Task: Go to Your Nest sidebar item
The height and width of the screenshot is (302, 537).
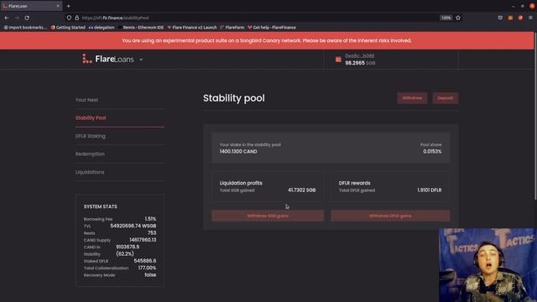Action: click(86, 100)
